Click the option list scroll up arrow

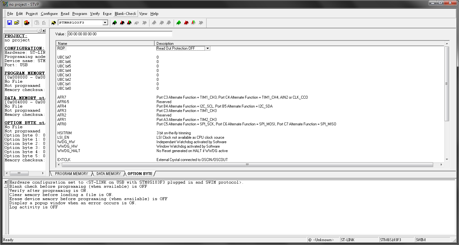coord(447,43)
